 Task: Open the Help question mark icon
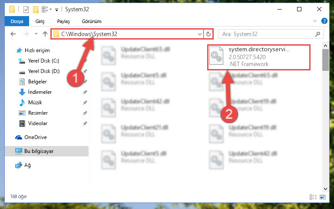tap(324, 21)
